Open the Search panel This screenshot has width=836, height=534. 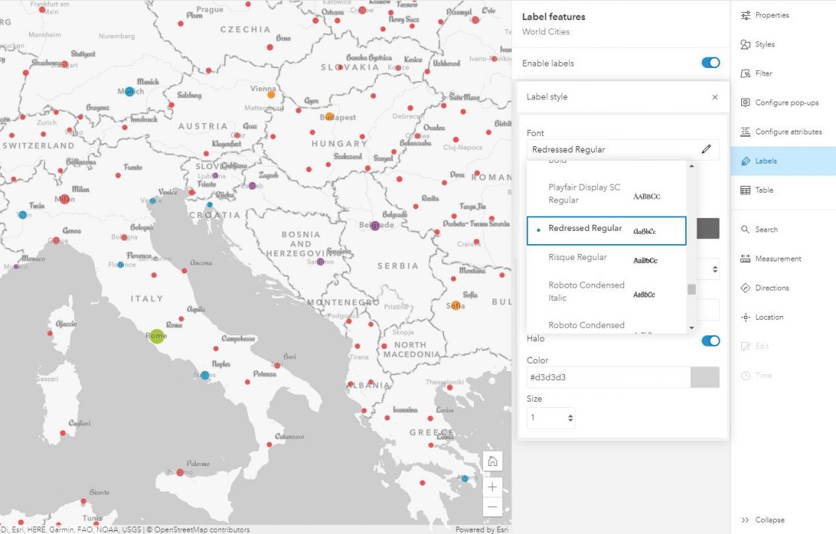764,229
